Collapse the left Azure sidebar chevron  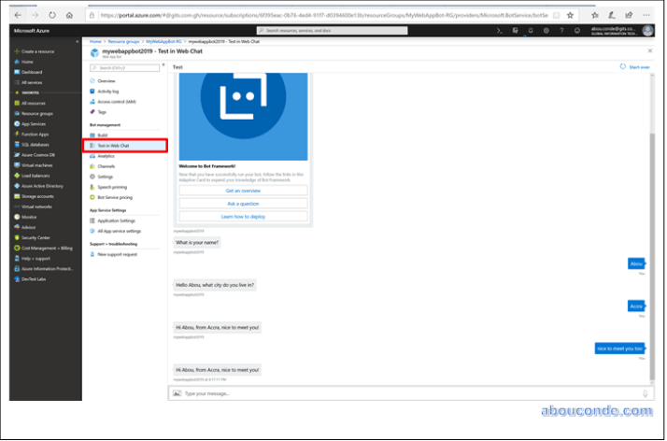coord(77,41)
